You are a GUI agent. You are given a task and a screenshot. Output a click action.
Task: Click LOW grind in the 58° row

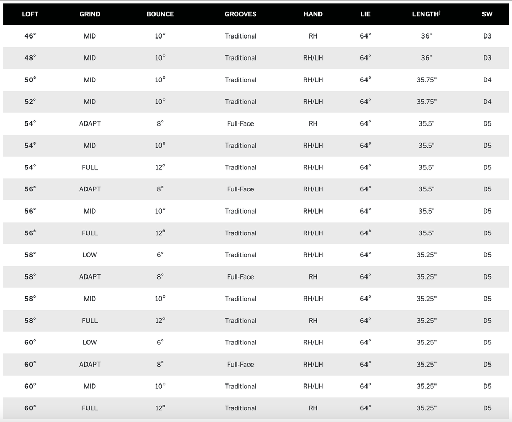point(90,255)
